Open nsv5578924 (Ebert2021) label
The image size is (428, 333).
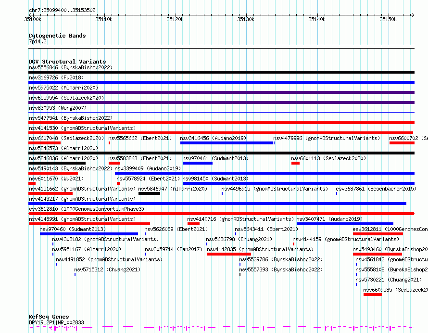(x=148, y=179)
